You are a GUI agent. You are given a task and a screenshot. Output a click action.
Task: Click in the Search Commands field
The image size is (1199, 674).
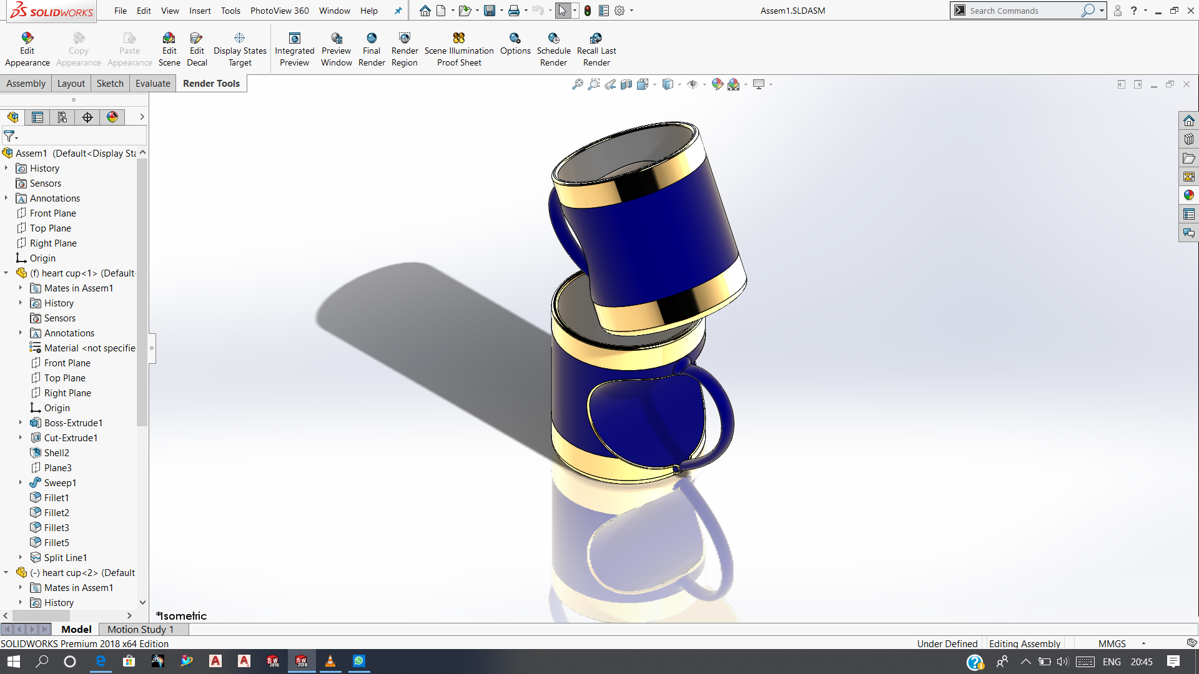(1024, 11)
